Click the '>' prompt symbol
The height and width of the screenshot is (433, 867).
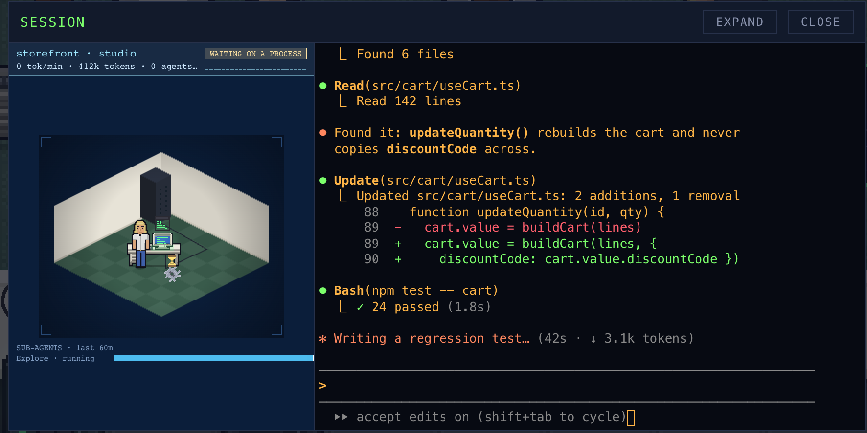pyautogui.click(x=323, y=386)
